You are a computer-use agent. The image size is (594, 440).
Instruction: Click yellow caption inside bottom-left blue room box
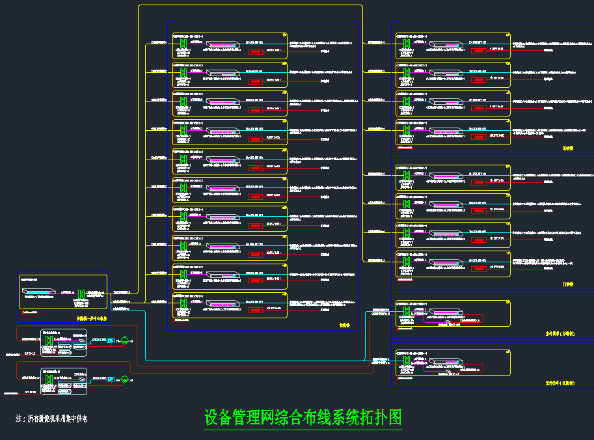[x=92, y=319]
